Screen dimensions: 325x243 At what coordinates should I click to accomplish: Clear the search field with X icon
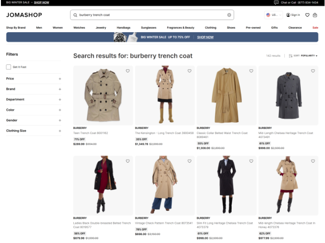(x=229, y=15)
